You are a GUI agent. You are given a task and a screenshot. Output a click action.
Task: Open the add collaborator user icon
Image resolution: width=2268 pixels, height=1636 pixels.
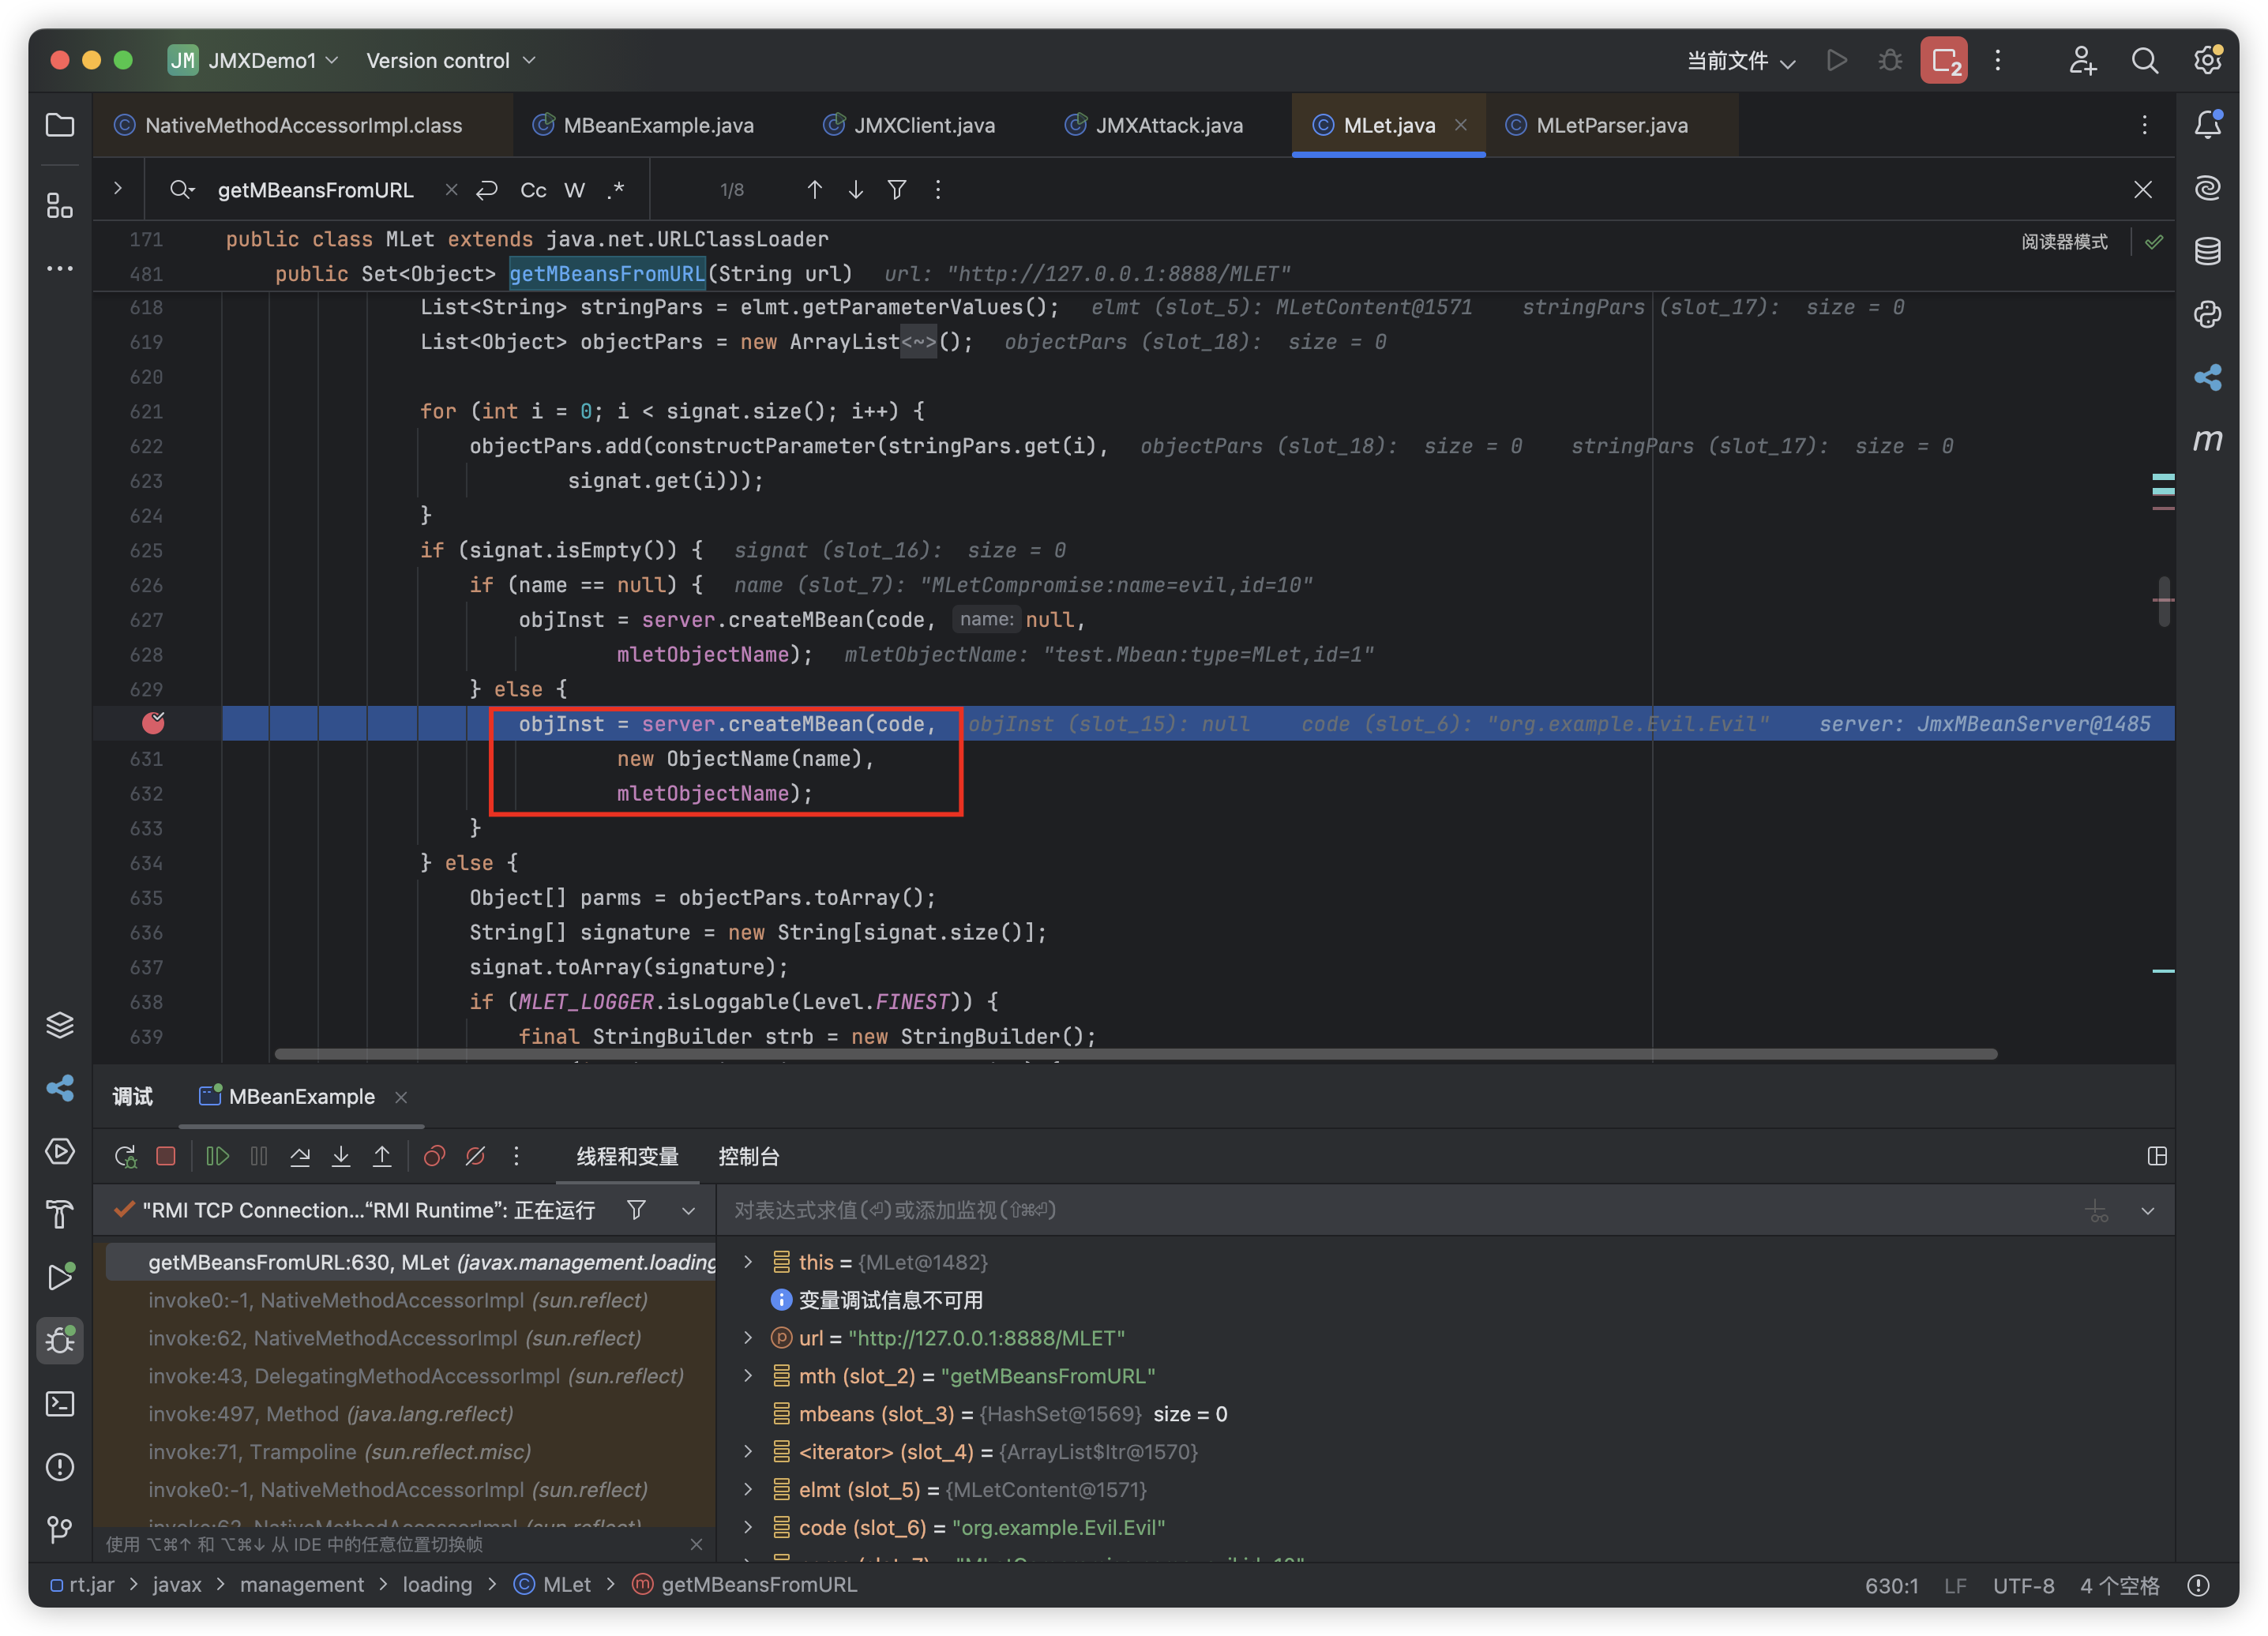pos(2082,60)
